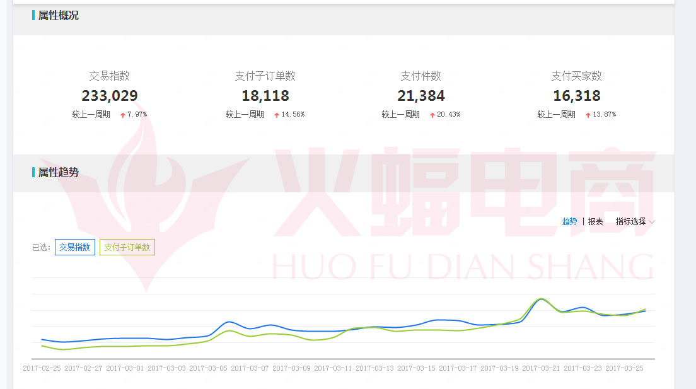The width and height of the screenshot is (696, 389).
Task: Click the 20.43% change percentage
Action: (449, 115)
